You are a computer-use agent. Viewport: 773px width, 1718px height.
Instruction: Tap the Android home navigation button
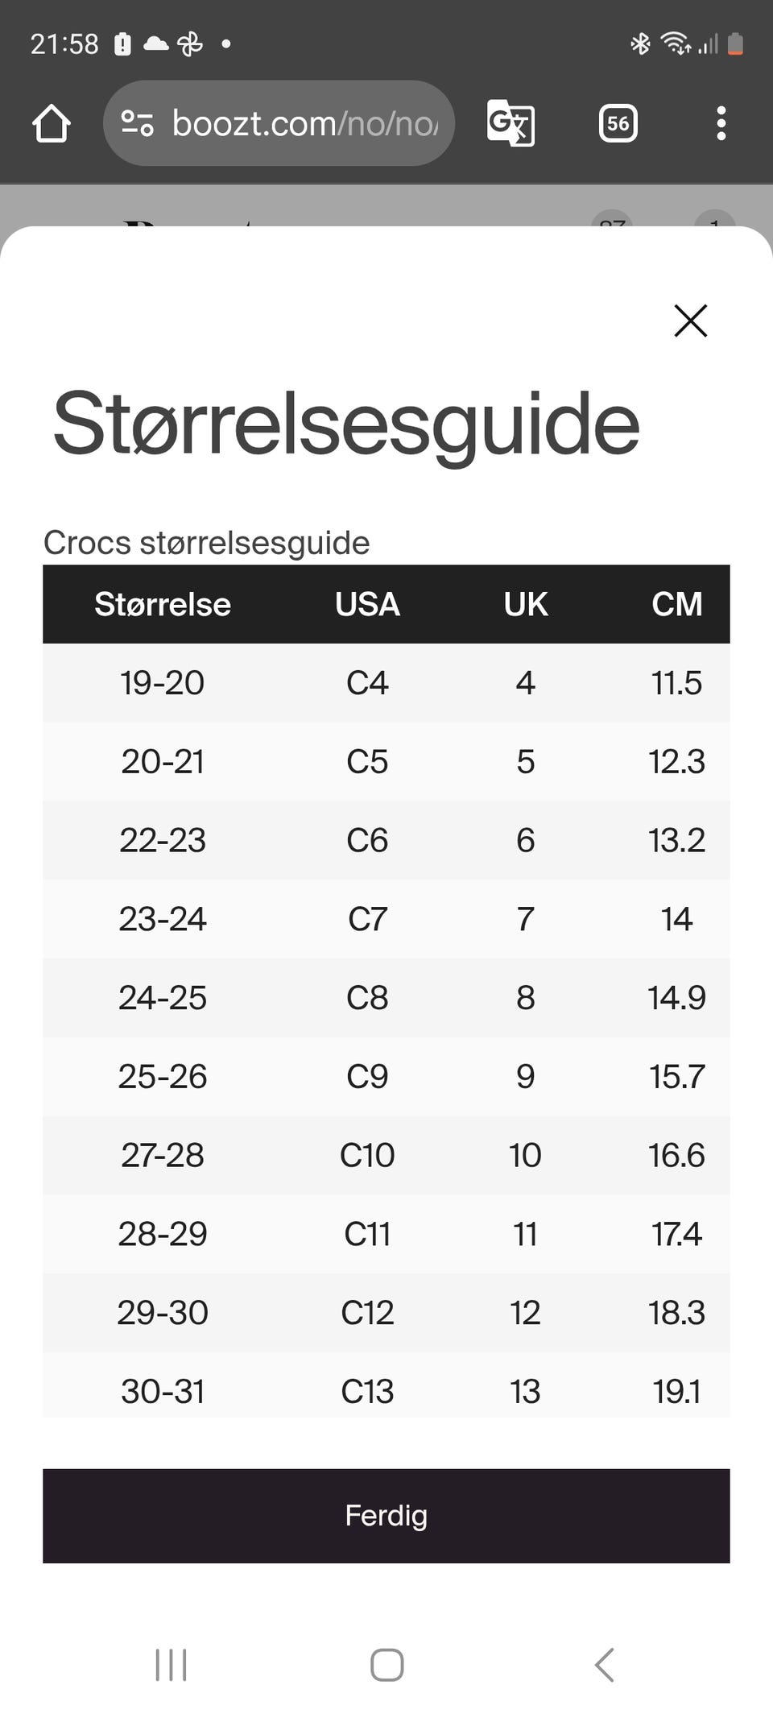[386, 1664]
